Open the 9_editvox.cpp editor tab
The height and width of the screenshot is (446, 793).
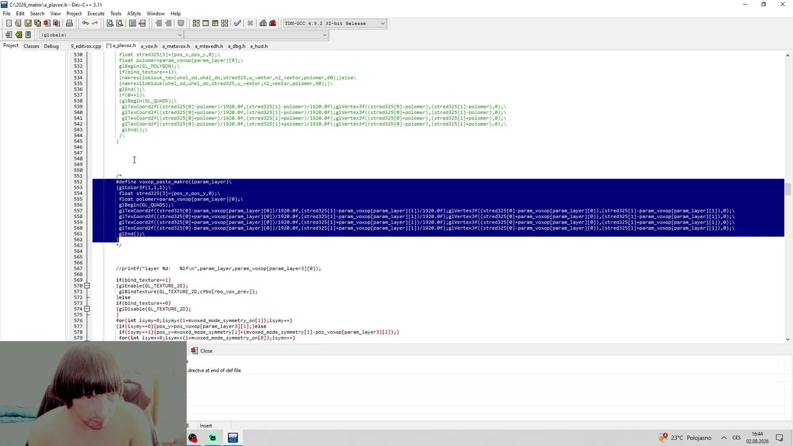[85, 46]
